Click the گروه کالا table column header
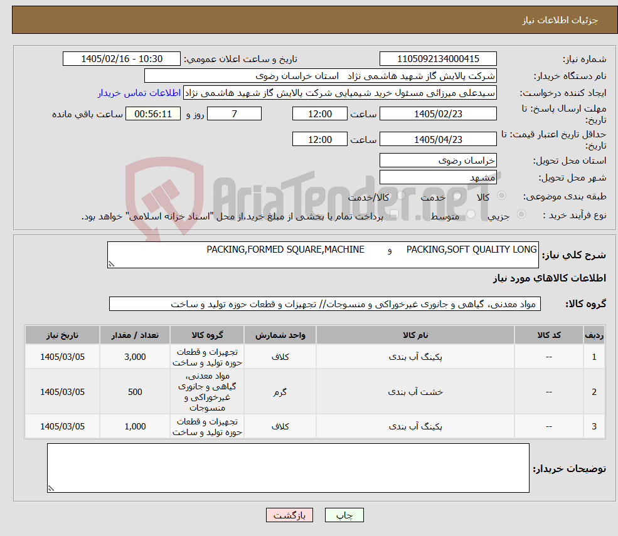Image resolution: width=618 pixels, height=536 pixels. coord(207,335)
